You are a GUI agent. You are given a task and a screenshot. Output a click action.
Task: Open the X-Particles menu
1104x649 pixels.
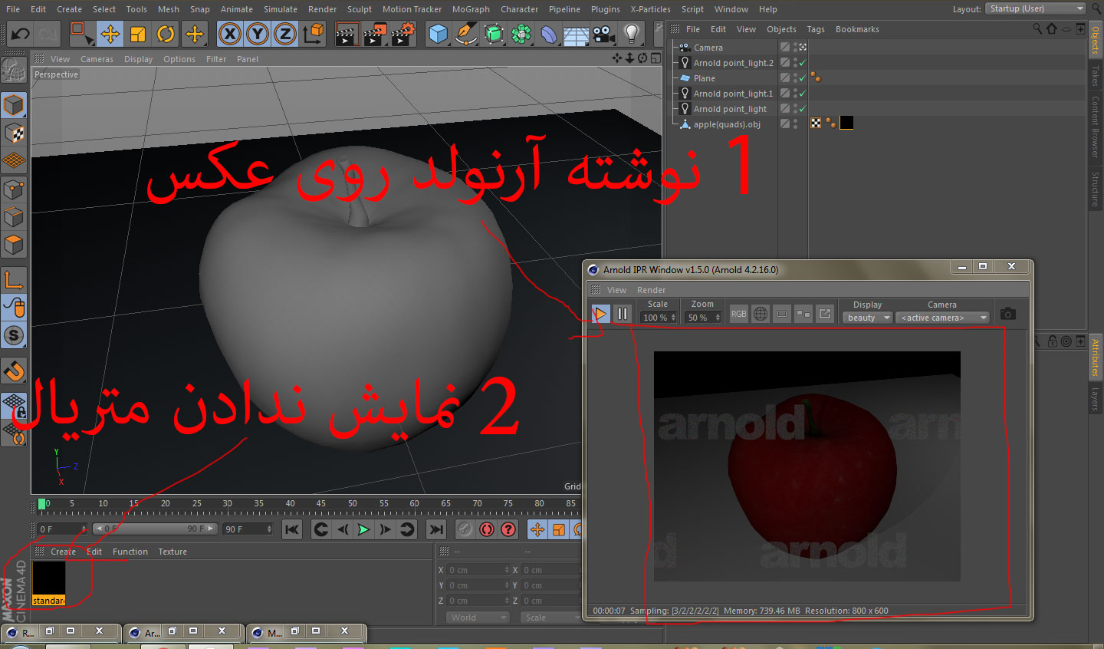pos(650,9)
